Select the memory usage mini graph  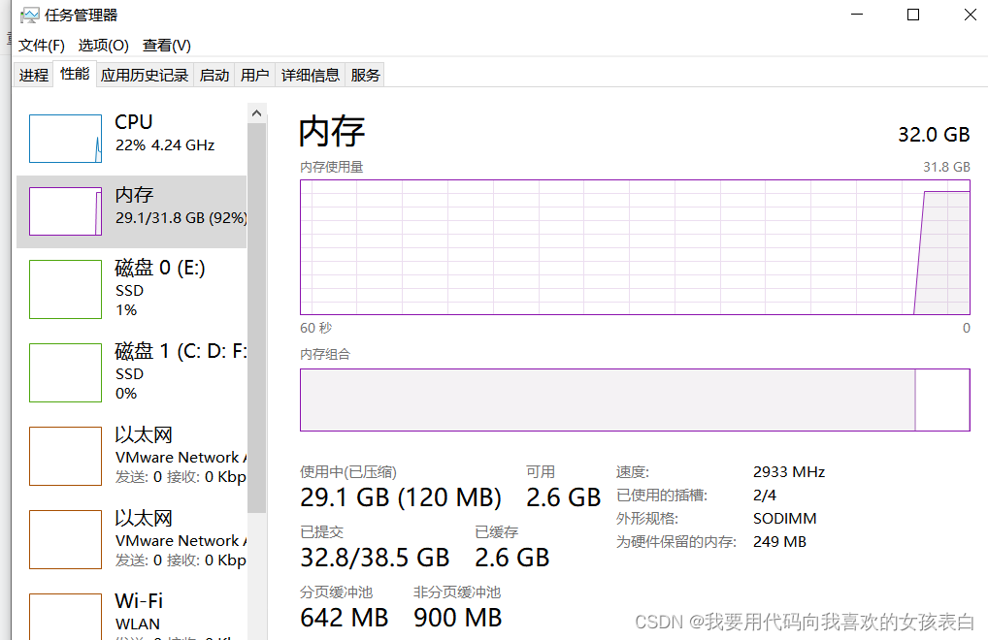(65, 211)
